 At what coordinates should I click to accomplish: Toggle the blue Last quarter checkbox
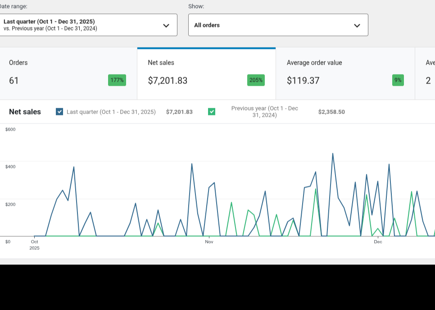pos(59,112)
